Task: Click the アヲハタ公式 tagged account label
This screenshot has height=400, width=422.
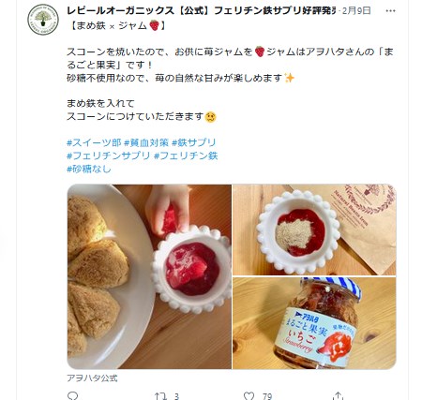Action: click(x=92, y=378)
